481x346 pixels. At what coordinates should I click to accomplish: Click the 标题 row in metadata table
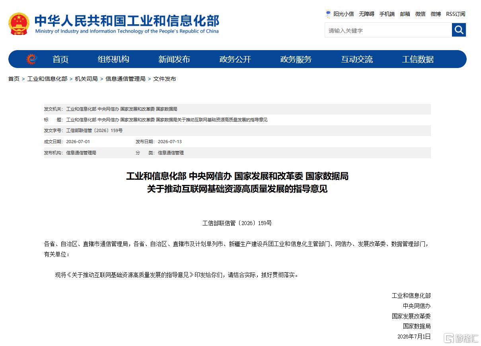(x=237, y=120)
